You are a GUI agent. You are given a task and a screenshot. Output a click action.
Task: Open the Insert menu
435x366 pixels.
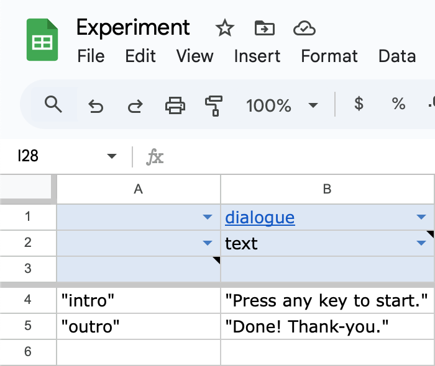pyautogui.click(x=257, y=56)
